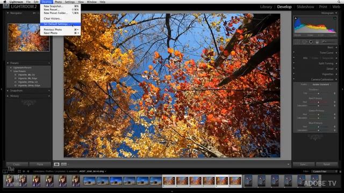
Task: Switch to the Print module
Action: [323, 7]
